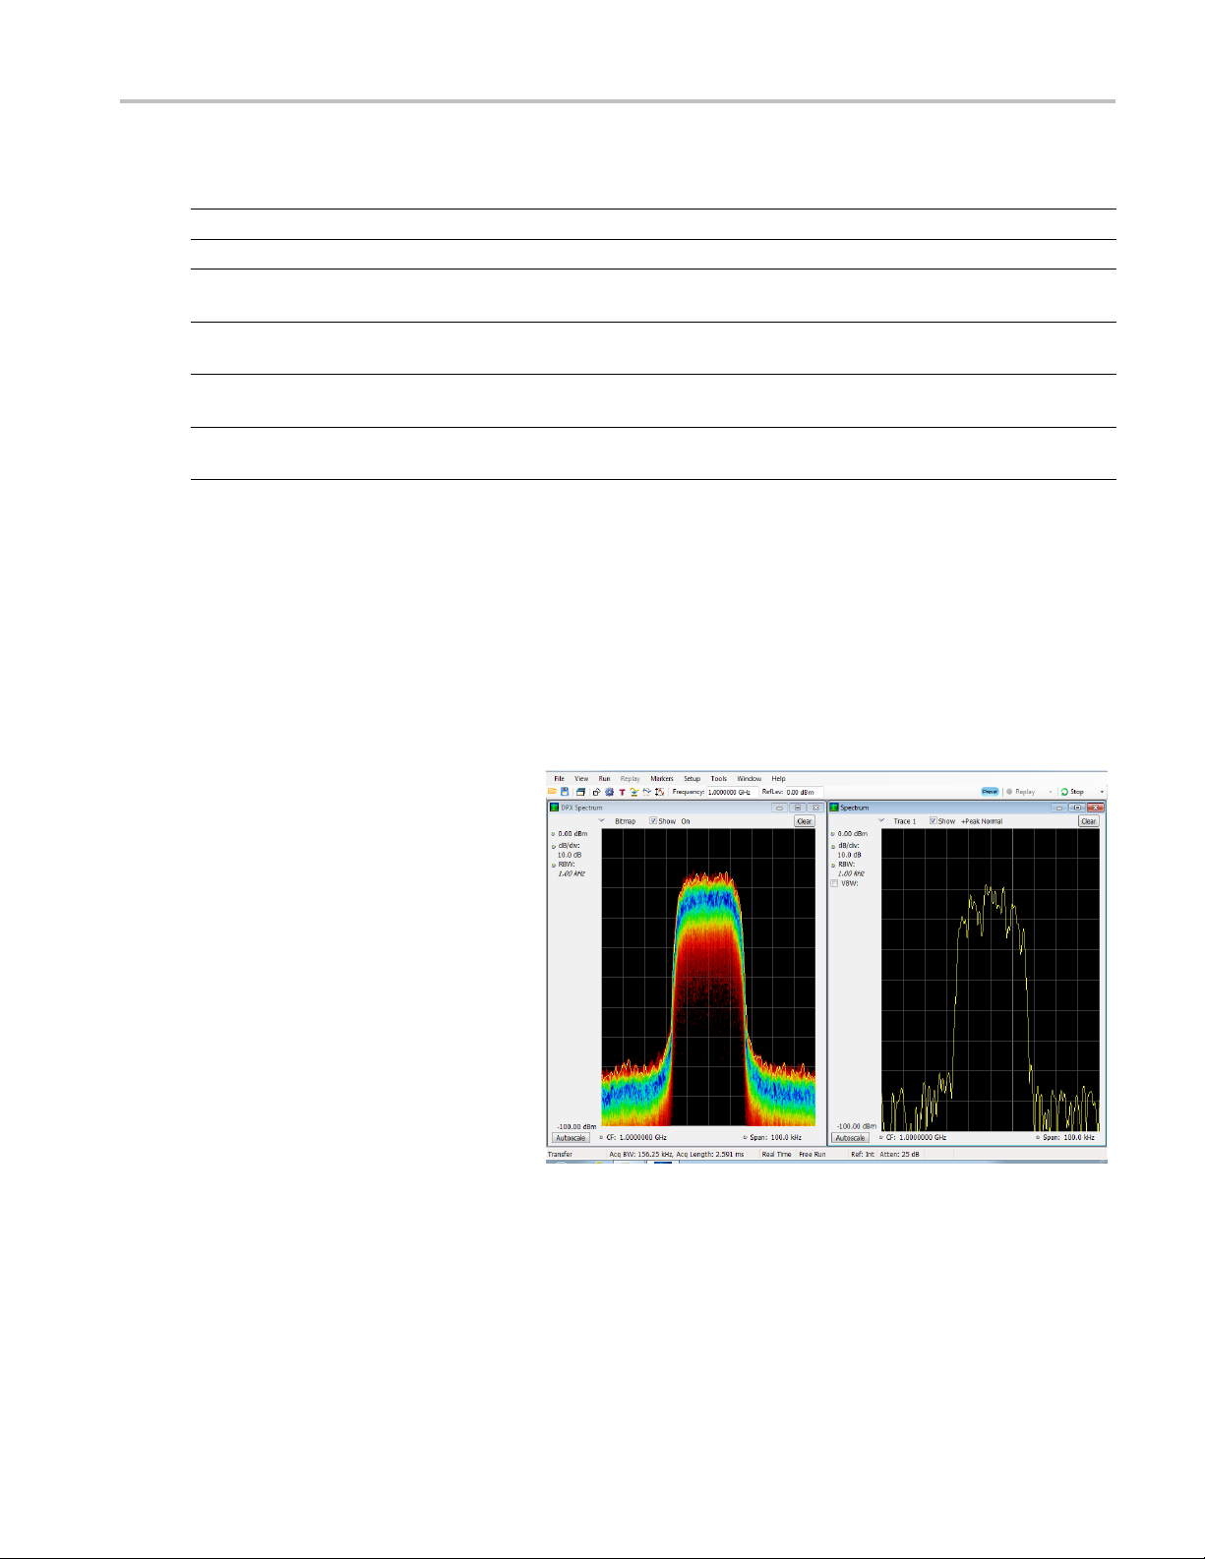1205x1559 pixels.
Task: Expand the Trace 1 dropdown arrow
Action: click(881, 820)
